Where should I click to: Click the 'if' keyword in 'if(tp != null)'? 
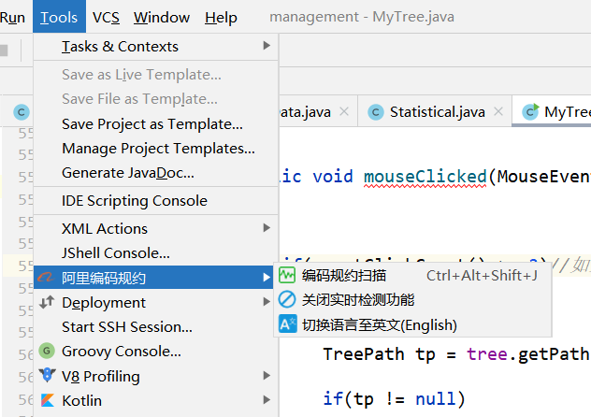pos(333,399)
